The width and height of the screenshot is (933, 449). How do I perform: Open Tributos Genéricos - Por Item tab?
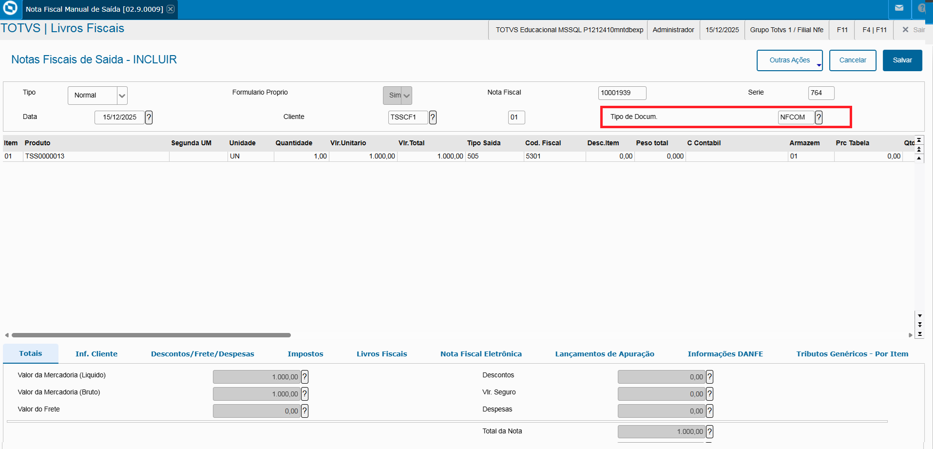[852, 354]
